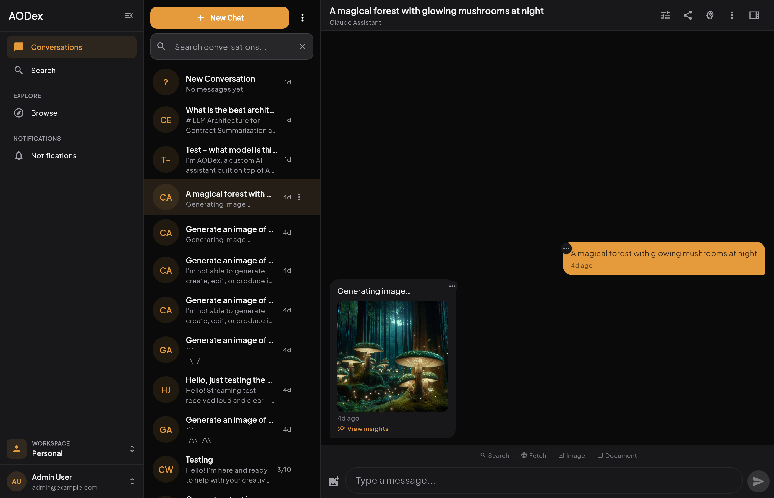
Task: Open the Search section in the sidebar
Action: coord(44,70)
